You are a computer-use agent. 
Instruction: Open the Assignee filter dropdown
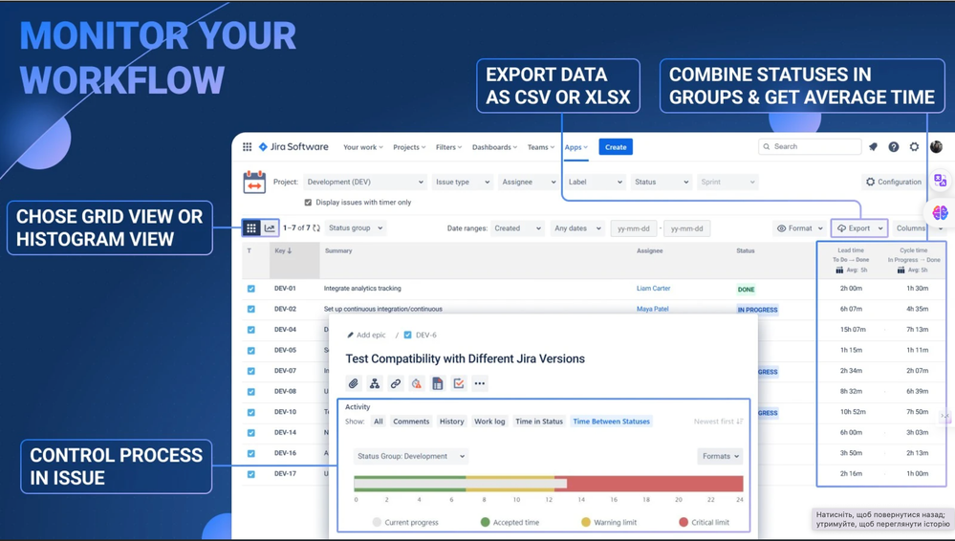(x=528, y=183)
